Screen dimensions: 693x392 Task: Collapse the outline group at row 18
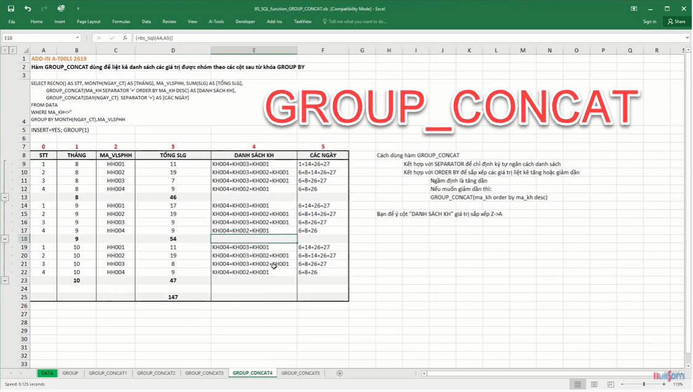5,239
